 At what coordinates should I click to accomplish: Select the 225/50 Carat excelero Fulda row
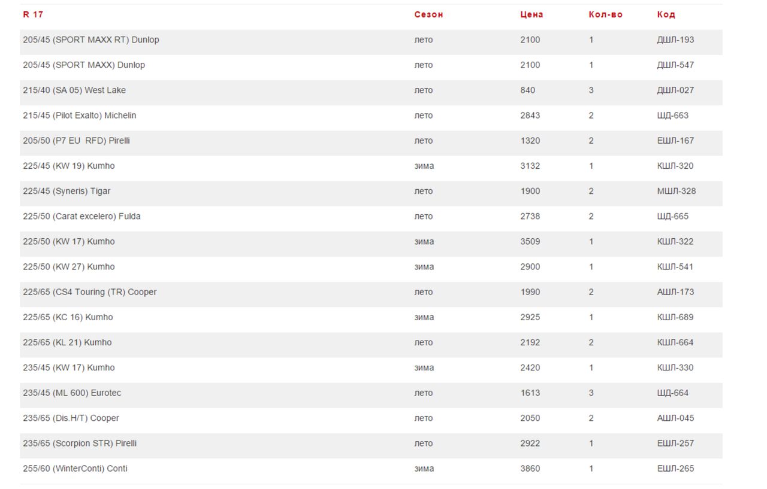371,216
